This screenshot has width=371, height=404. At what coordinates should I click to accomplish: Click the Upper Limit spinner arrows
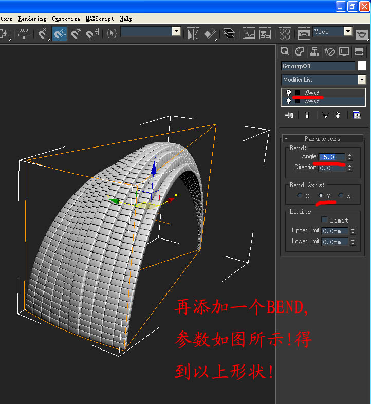point(353,231)
